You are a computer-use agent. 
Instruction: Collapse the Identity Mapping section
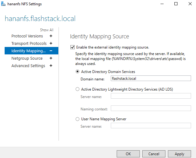click(x=51, y=51)
